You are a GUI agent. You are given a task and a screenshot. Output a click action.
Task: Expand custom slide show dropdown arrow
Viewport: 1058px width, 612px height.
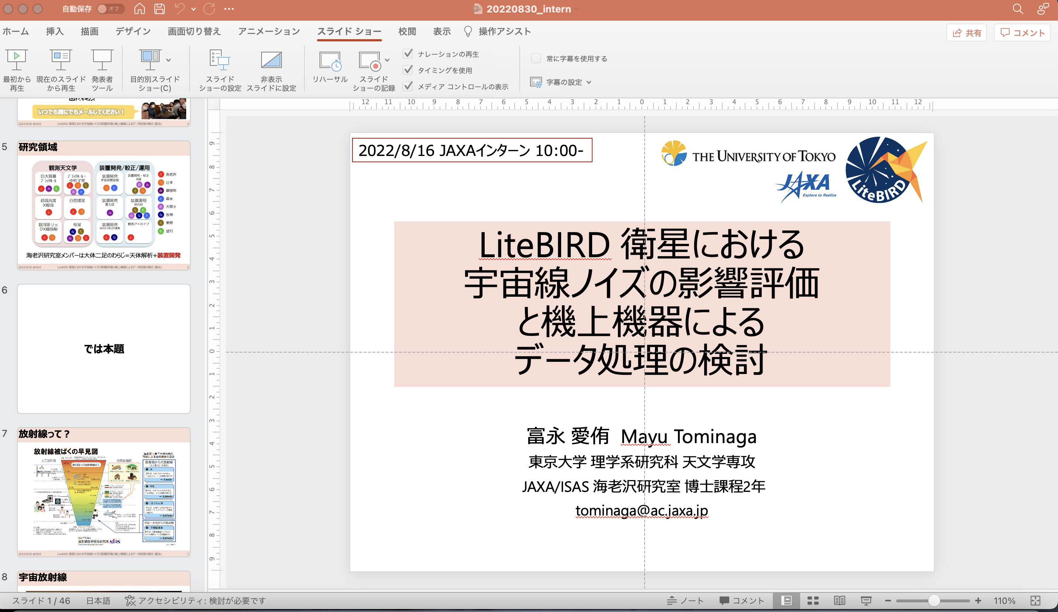pos(168,60)
